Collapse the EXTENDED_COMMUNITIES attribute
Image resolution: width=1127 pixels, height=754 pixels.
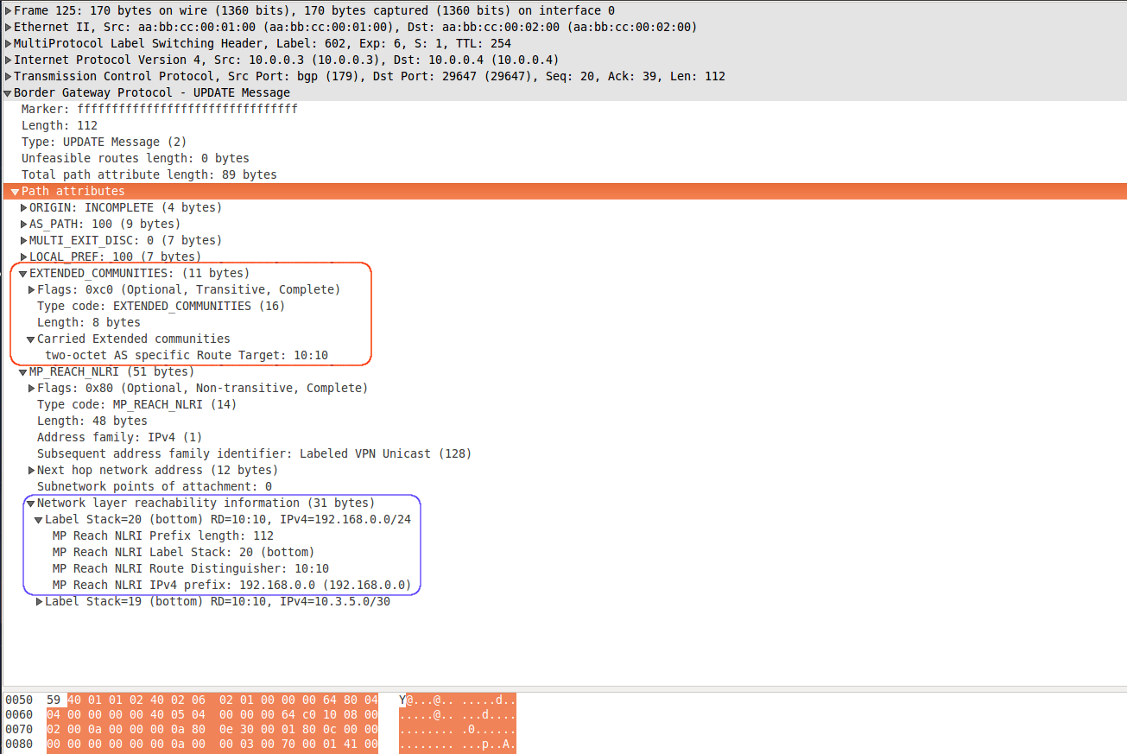point(23,272)
